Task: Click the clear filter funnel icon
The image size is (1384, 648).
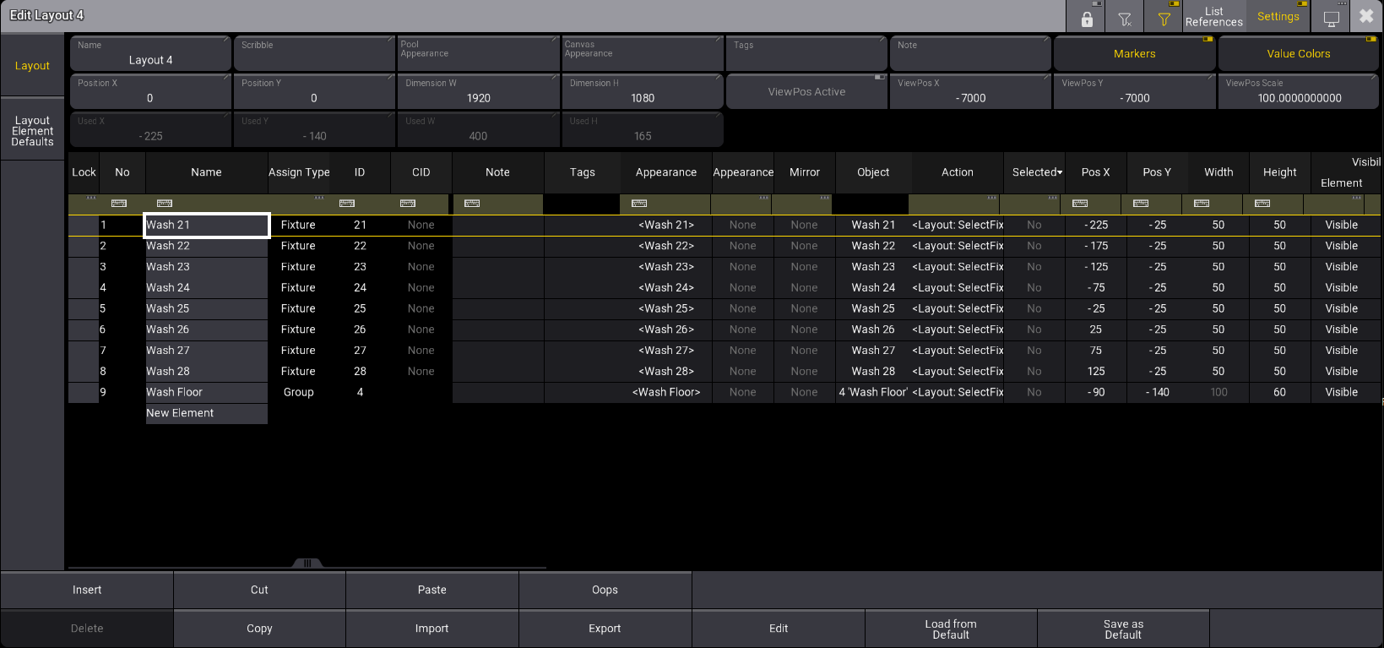Action: (1125, 19)
